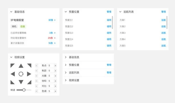Increase 焦距 value with plus button
175x103 pixels.
pos(55,71)
